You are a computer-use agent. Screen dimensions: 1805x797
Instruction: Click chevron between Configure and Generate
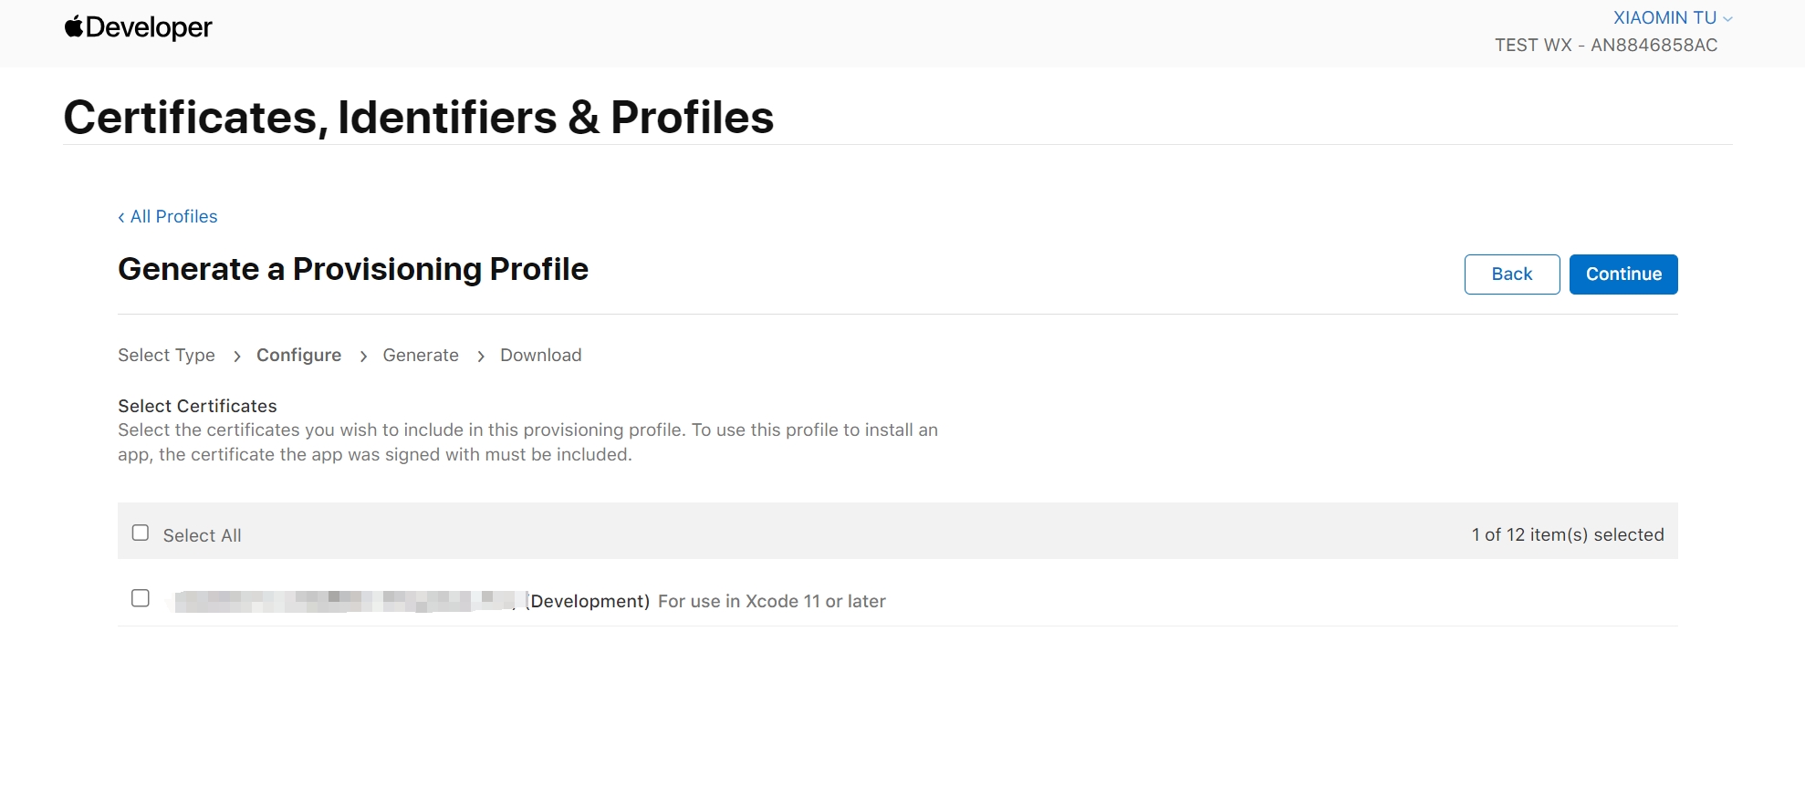tap(363, 357)
